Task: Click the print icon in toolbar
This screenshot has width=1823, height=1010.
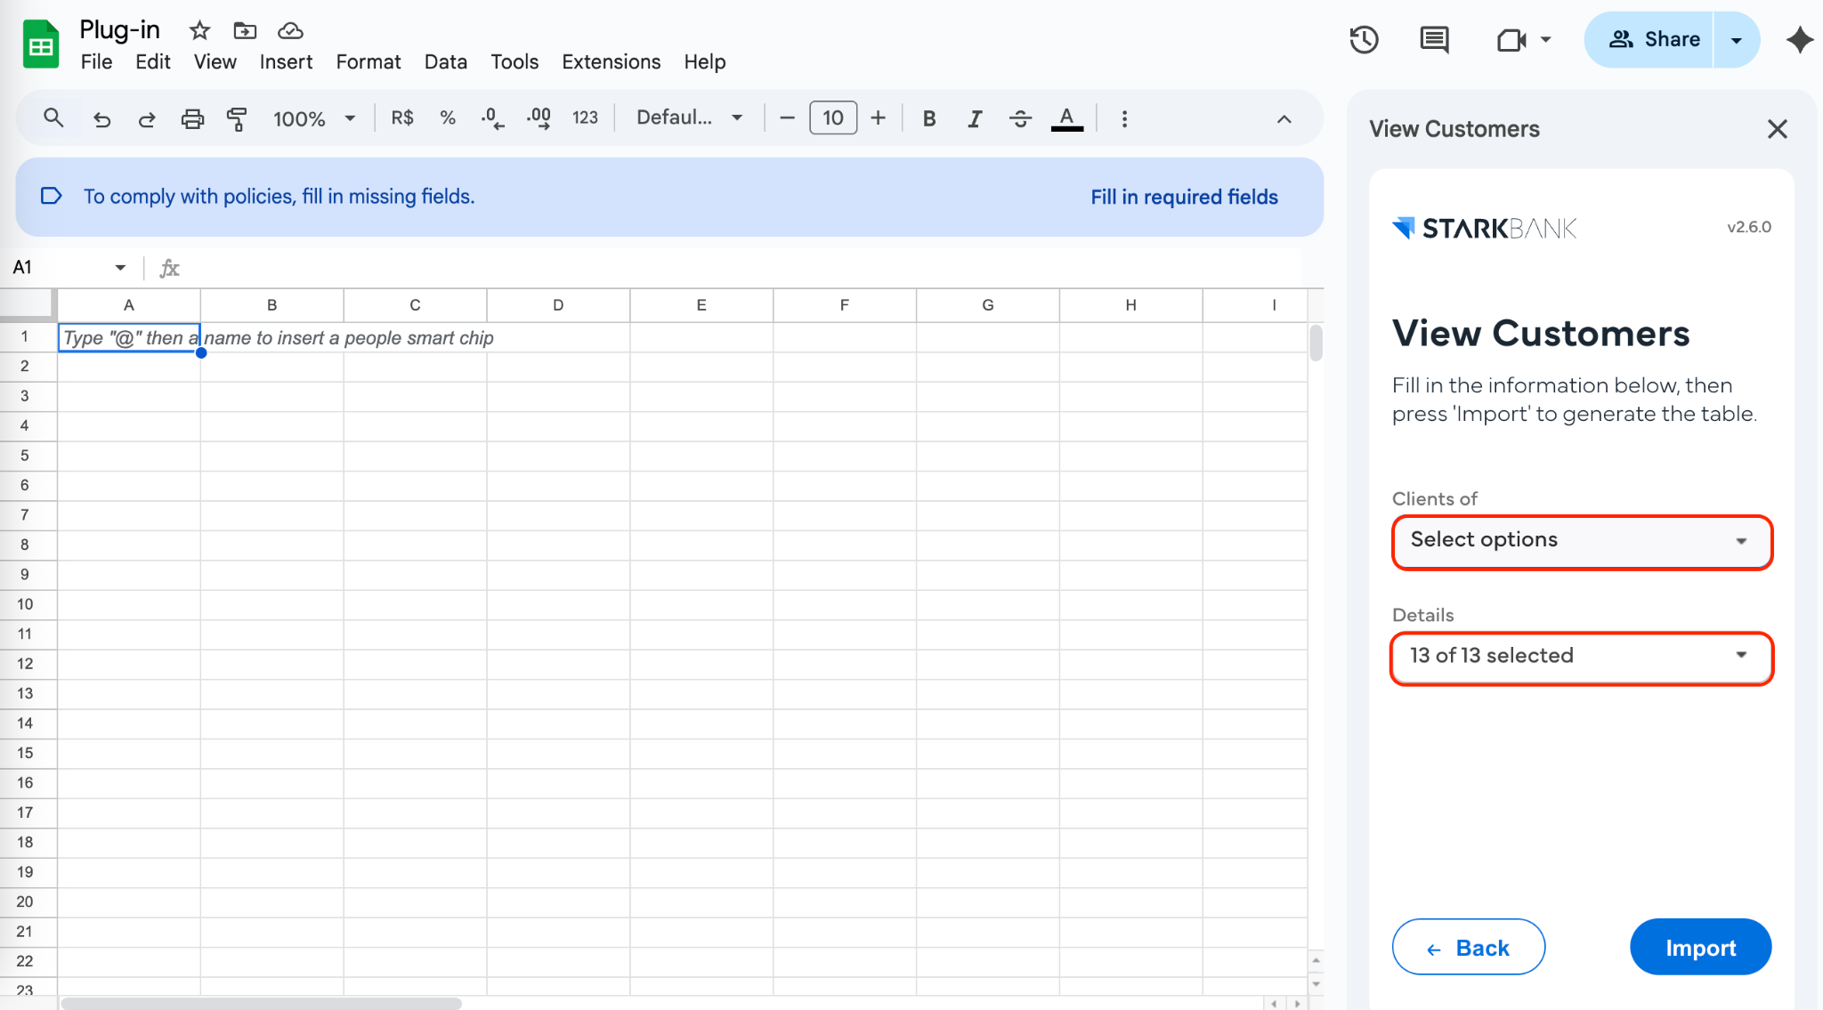Action: click(x=192, y=118)
